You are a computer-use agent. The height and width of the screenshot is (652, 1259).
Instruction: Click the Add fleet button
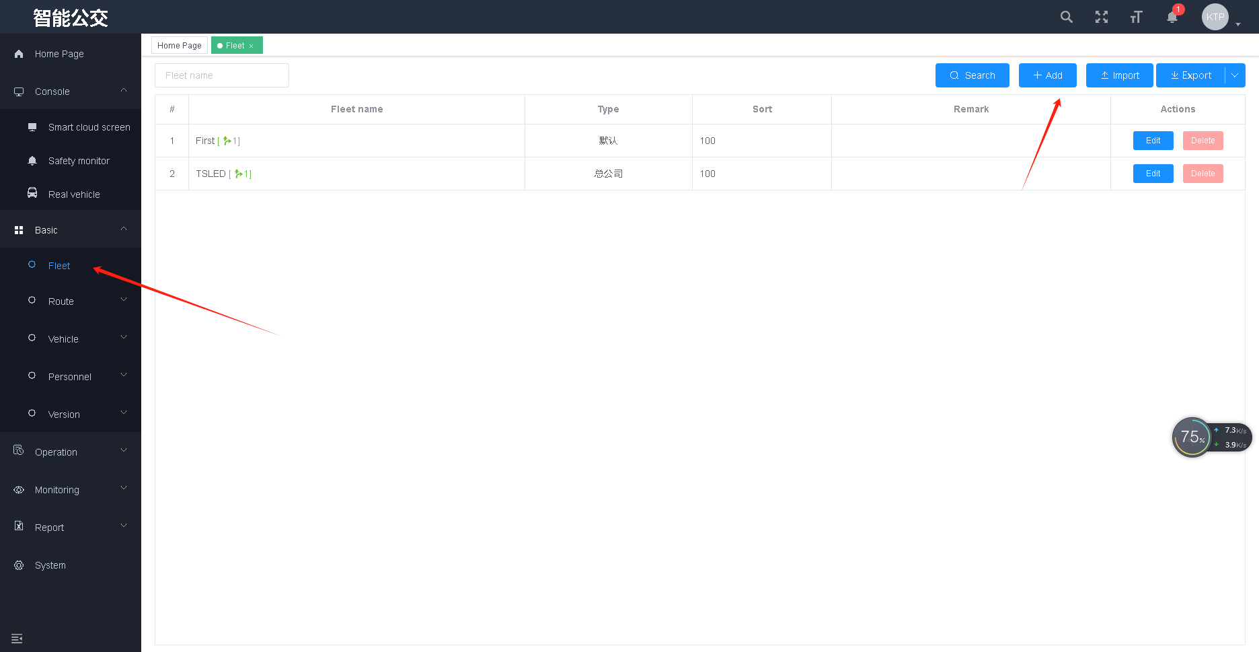point(1047,75)
